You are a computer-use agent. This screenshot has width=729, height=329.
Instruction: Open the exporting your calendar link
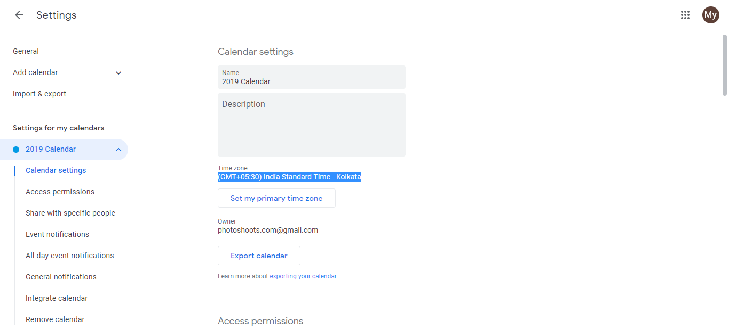[303, 276]
